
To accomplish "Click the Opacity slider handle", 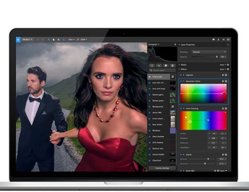I will point(217,57).
